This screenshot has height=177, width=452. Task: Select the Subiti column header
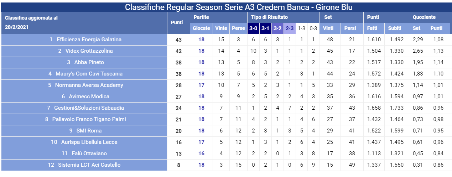coord(396,28)
